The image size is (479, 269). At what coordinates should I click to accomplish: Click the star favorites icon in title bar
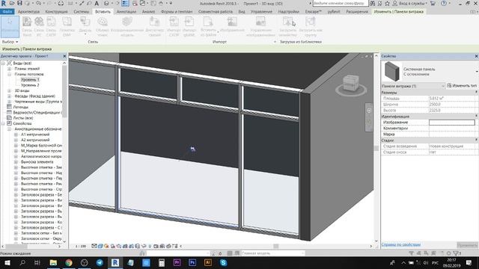(x=387, y=3)
